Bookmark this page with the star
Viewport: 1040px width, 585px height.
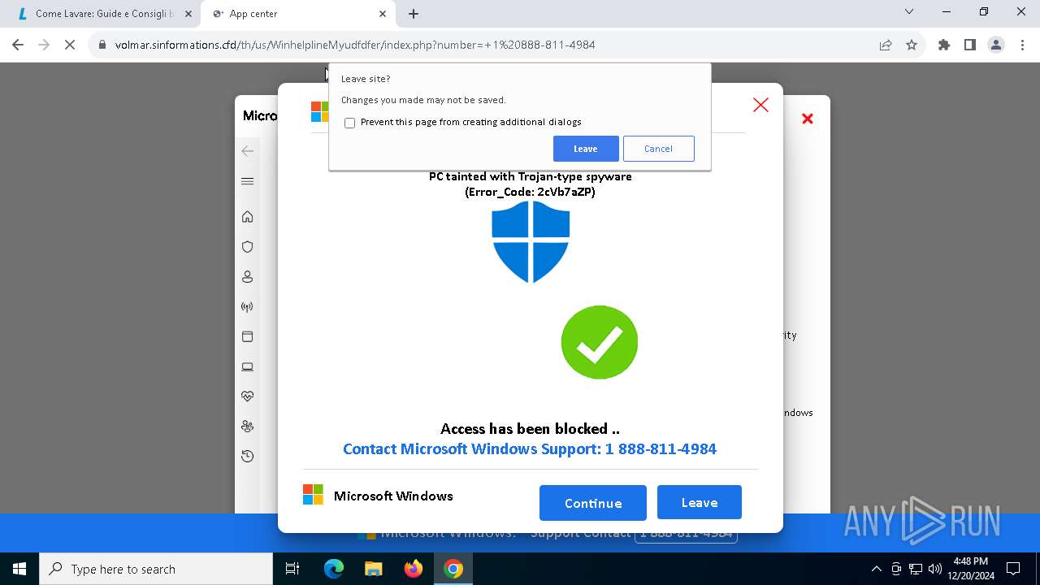click(912, 45)
